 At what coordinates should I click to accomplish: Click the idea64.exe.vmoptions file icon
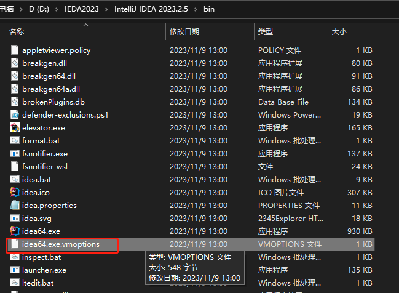coord(15,244)
